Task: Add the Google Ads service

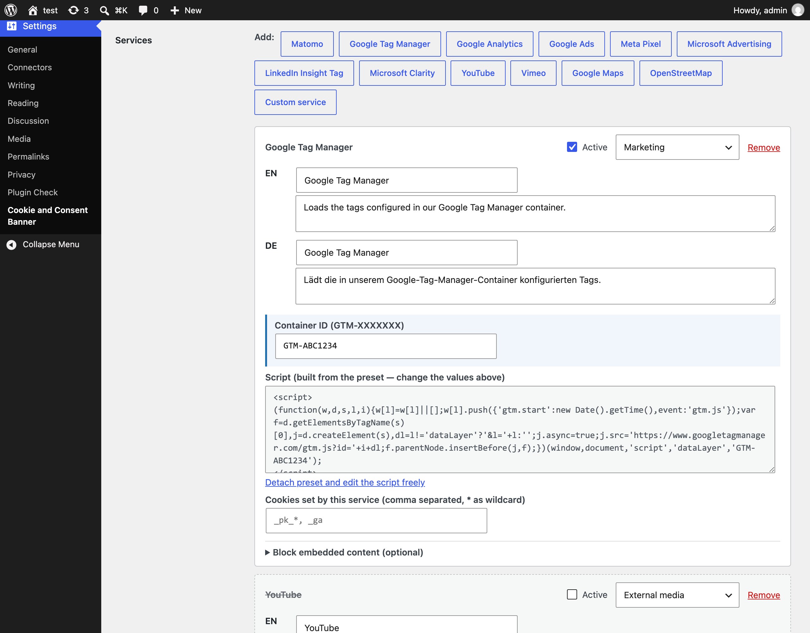Action: 571,44
